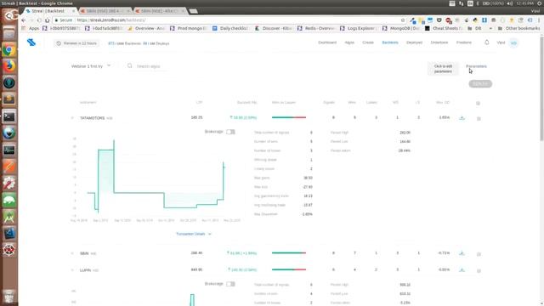Switch to the second SBIN browser tab
Viewport: 544px width, 306px height.
(105, 11)
